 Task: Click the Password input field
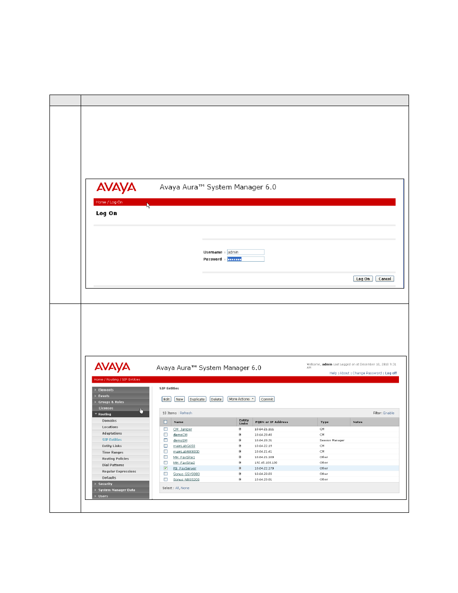(x=246, y=259)
